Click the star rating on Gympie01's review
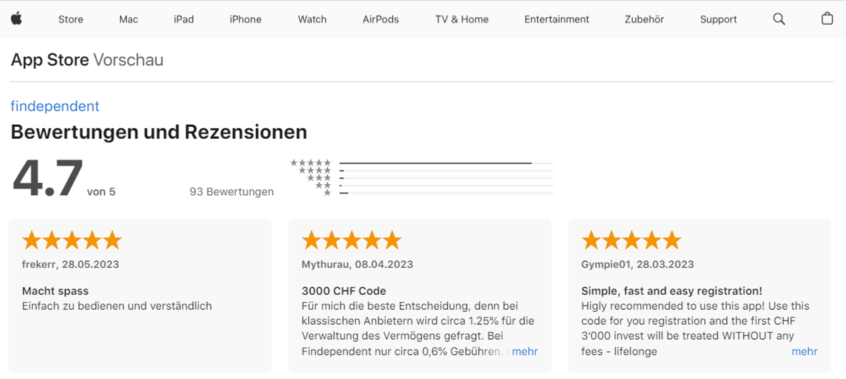Screen dimensions: 846x379 pyautogui.click(x=631, y=240)
